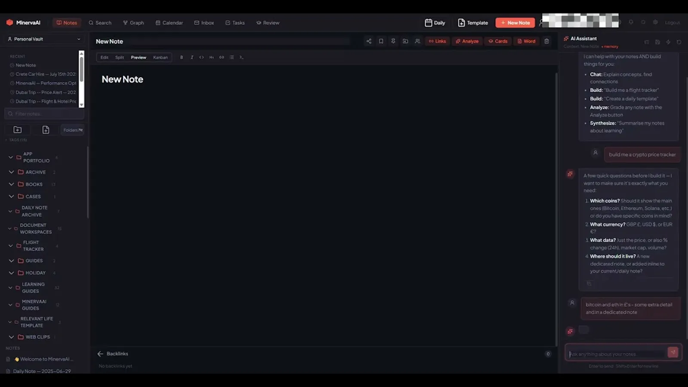Viewport: 688px width, 387px height.
Task: Click the notifications bell icon
Action: pos(631,22)
